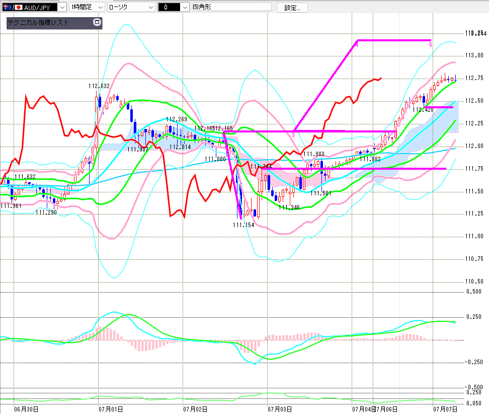
Task: Click the 110.75 price axis label
Action: click(x=474, y=259)
